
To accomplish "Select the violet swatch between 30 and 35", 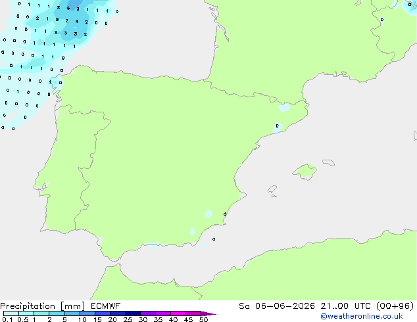I will [148, 313].
